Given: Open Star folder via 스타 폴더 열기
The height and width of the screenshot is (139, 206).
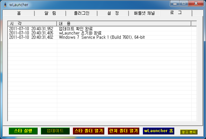Looking at the screenshot, I should tap(89, 131).
